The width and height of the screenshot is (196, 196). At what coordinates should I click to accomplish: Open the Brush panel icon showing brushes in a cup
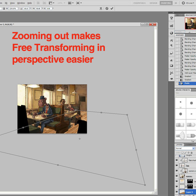pyautogui.click(x=171, y=18)
